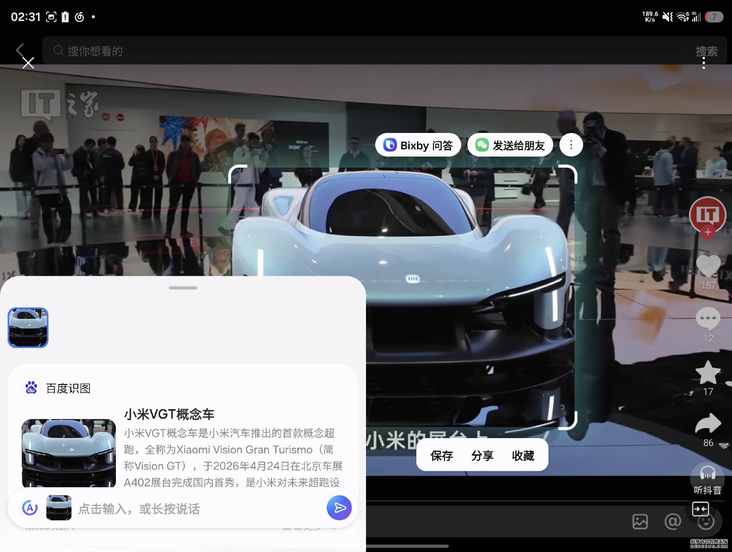
Task: Open overflow menu at top right
Action: 704,63
